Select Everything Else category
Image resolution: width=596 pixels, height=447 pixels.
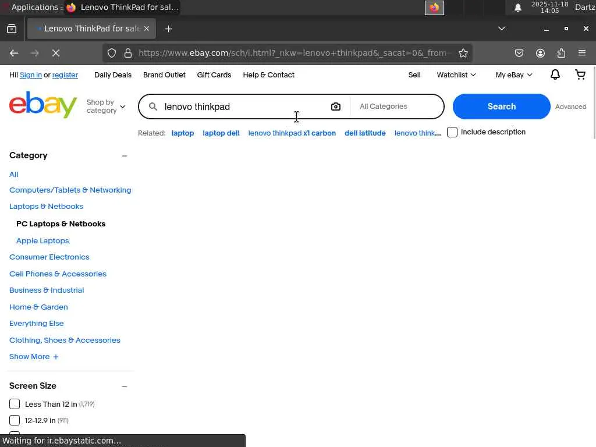pos(37,324)
